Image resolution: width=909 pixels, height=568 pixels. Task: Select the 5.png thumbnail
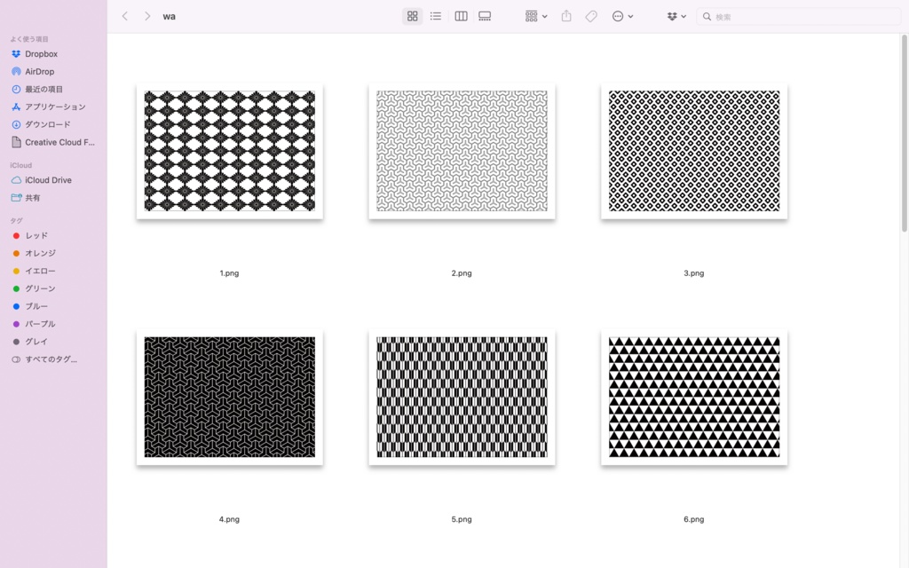coord(462,398)
